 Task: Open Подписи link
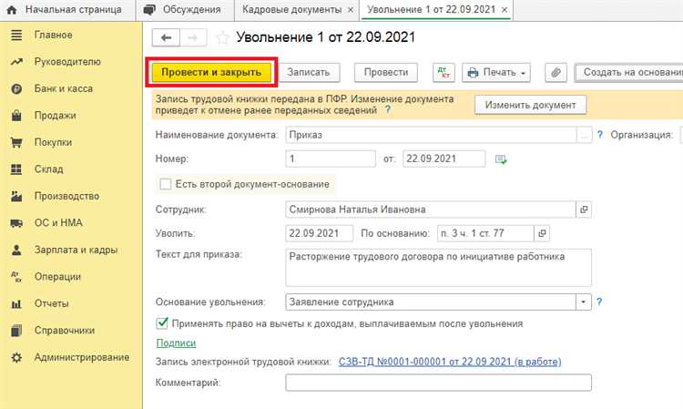click(176, 343)
